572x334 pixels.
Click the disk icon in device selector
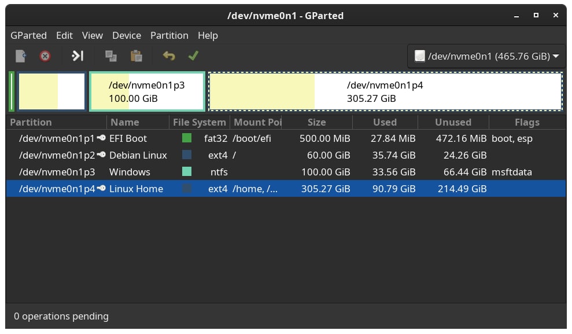(x=420, y=56)
